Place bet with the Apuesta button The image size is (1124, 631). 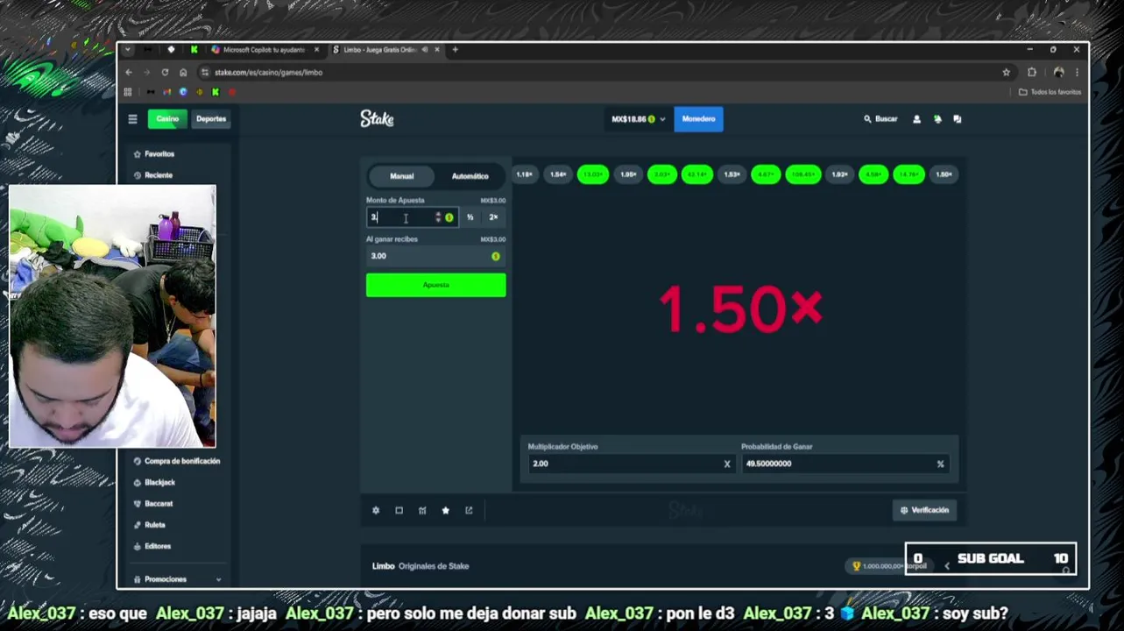435,285
